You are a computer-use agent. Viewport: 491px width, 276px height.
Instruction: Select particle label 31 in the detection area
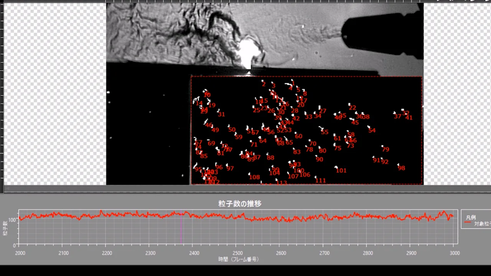(x=221, y=114)
